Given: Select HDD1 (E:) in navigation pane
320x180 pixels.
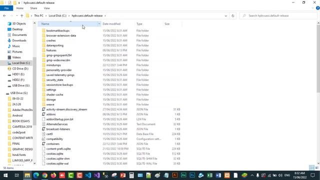Looking at the screenshot, I should click(x=18, y=74).
